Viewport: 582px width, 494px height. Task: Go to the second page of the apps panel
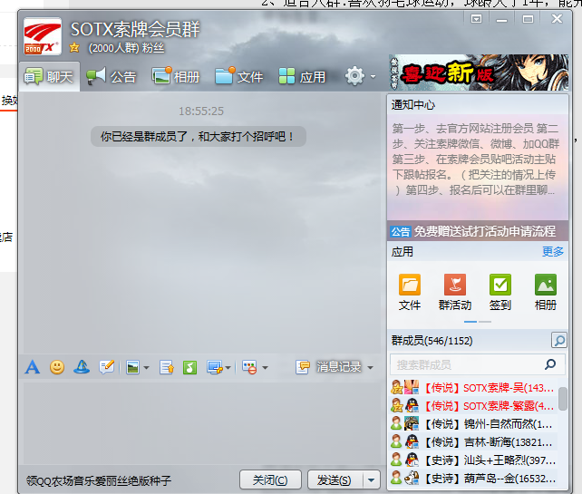(x=485, y=322)
